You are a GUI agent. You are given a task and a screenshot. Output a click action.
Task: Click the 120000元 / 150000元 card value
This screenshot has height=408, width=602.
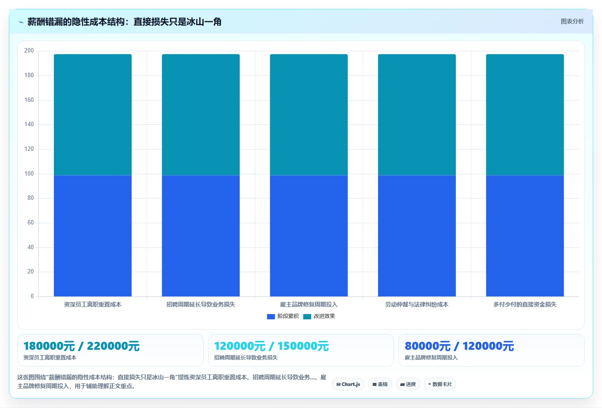point(272,346)
